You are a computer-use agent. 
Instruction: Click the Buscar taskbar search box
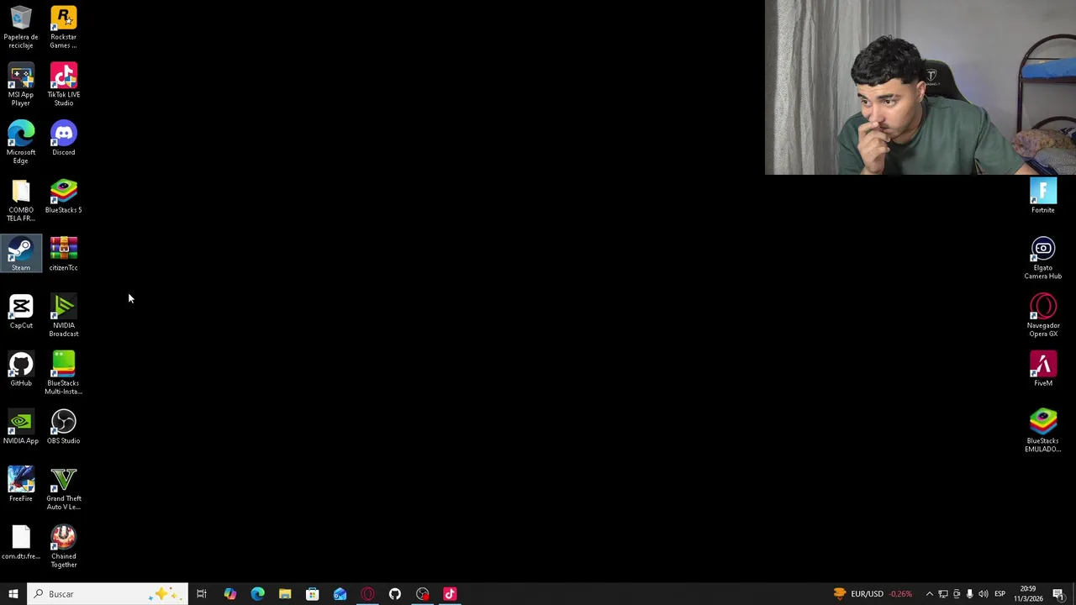[108, 594]
